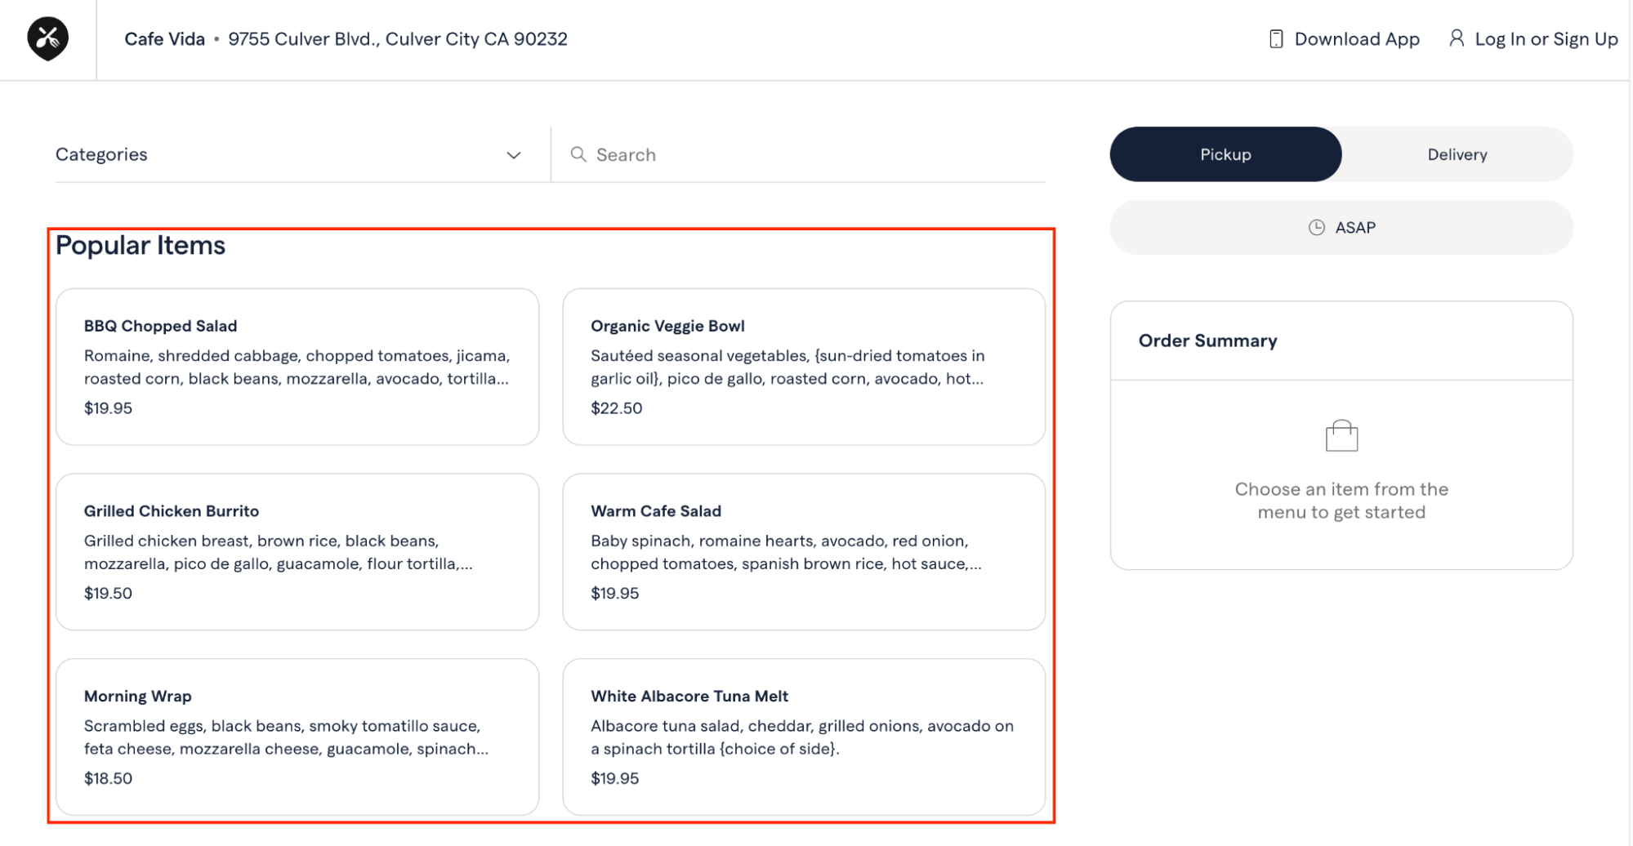Click the restaurant fork-and-knife logo icon
The height and width of the screenshot is (846, 1633).
point(47,38)
